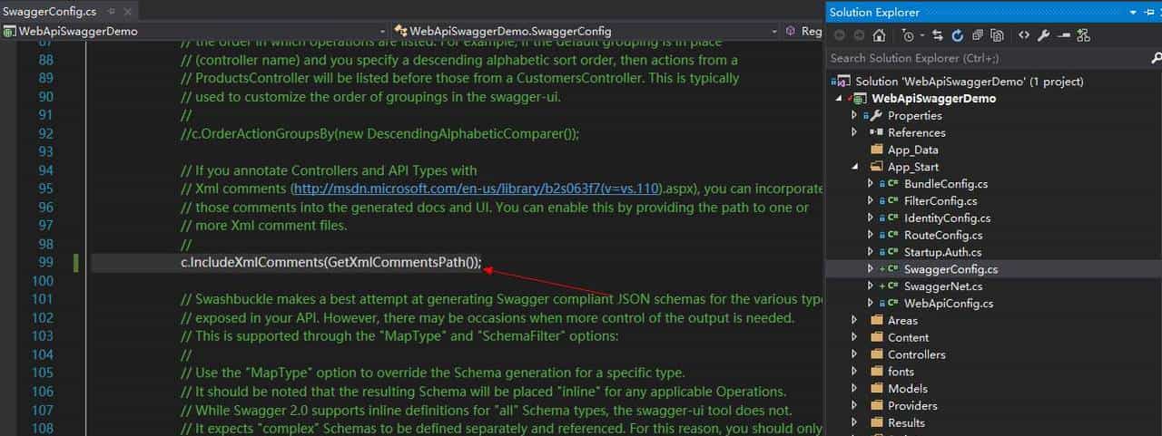Select the WebApiSwaggerDemo project node
This screenshot has height=436, width=1162.
(x=934, y=98)
